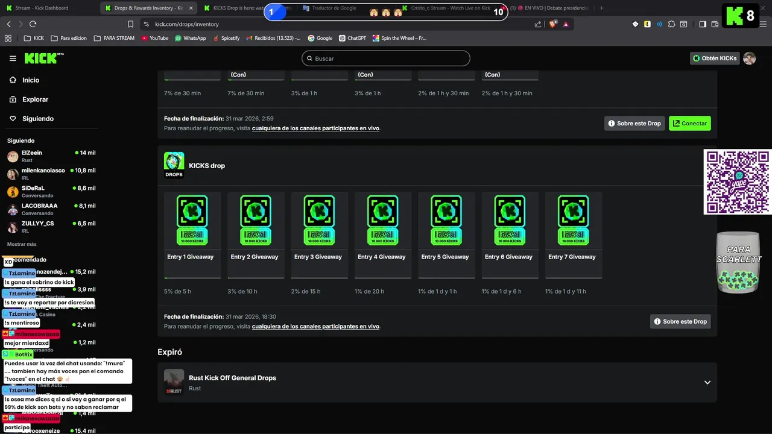Open participating channels link dated 31 mar 2:59
The width and height of the screenshot is (772, 434).
(315, 128)
